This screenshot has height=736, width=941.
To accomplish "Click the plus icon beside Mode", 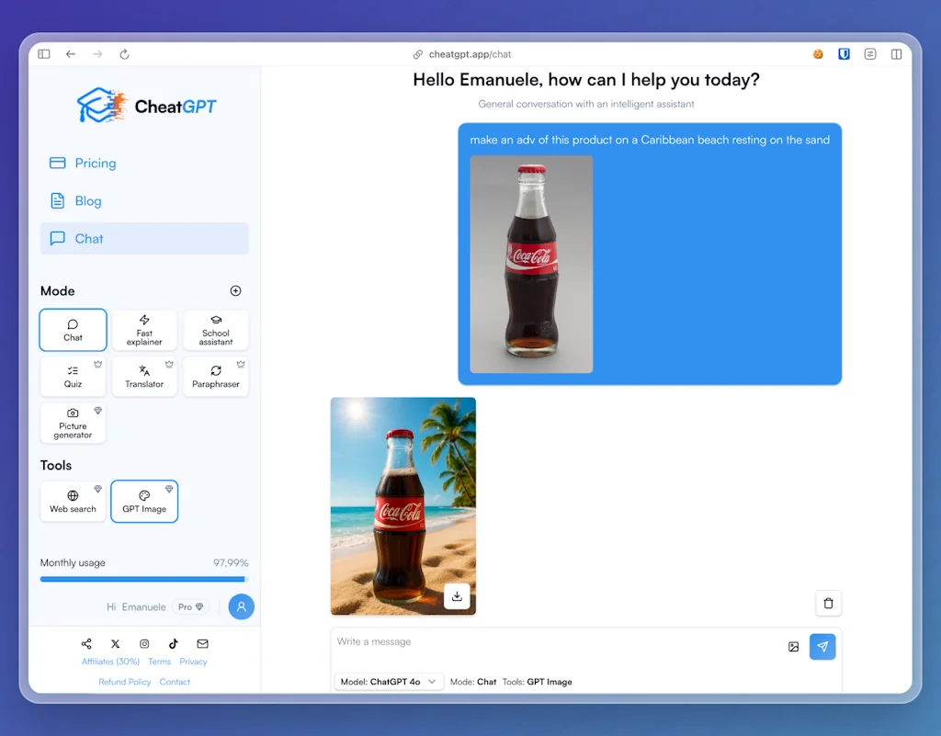I will click(235, 290).
